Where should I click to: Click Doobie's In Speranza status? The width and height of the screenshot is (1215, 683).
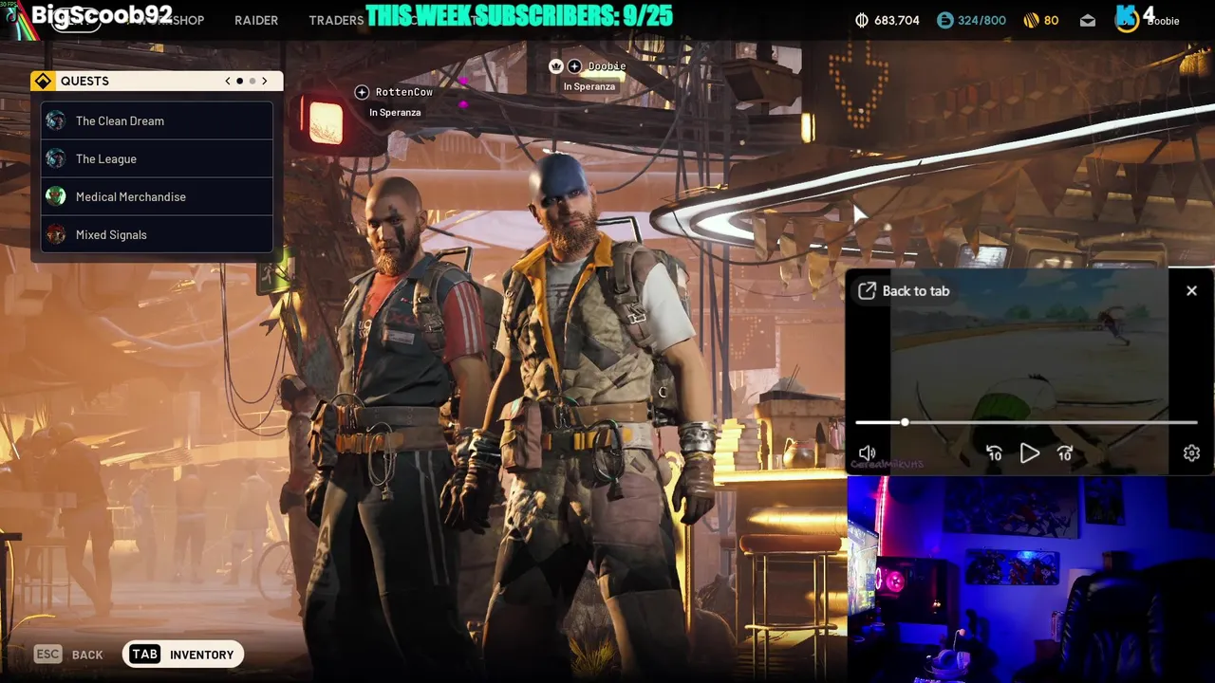[589, 86]
